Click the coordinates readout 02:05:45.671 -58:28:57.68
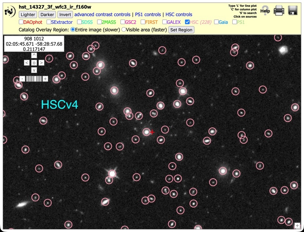This screenshot has height=232, width=304. (34, 44)
